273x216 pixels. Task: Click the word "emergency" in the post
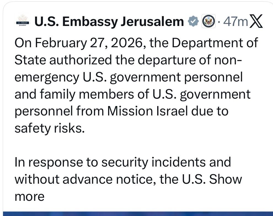pos(46,78)
